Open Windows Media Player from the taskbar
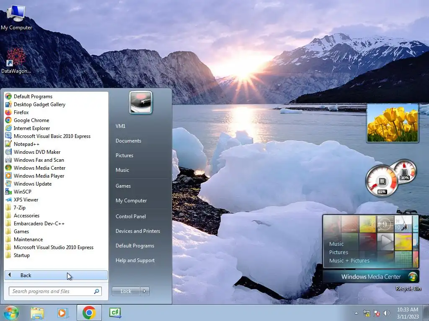 coord(63,313)
